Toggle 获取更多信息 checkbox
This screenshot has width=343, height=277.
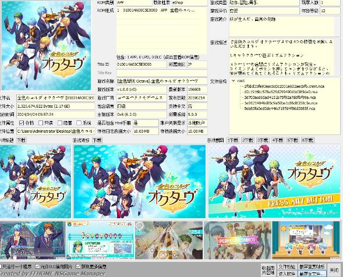point(78,267)
